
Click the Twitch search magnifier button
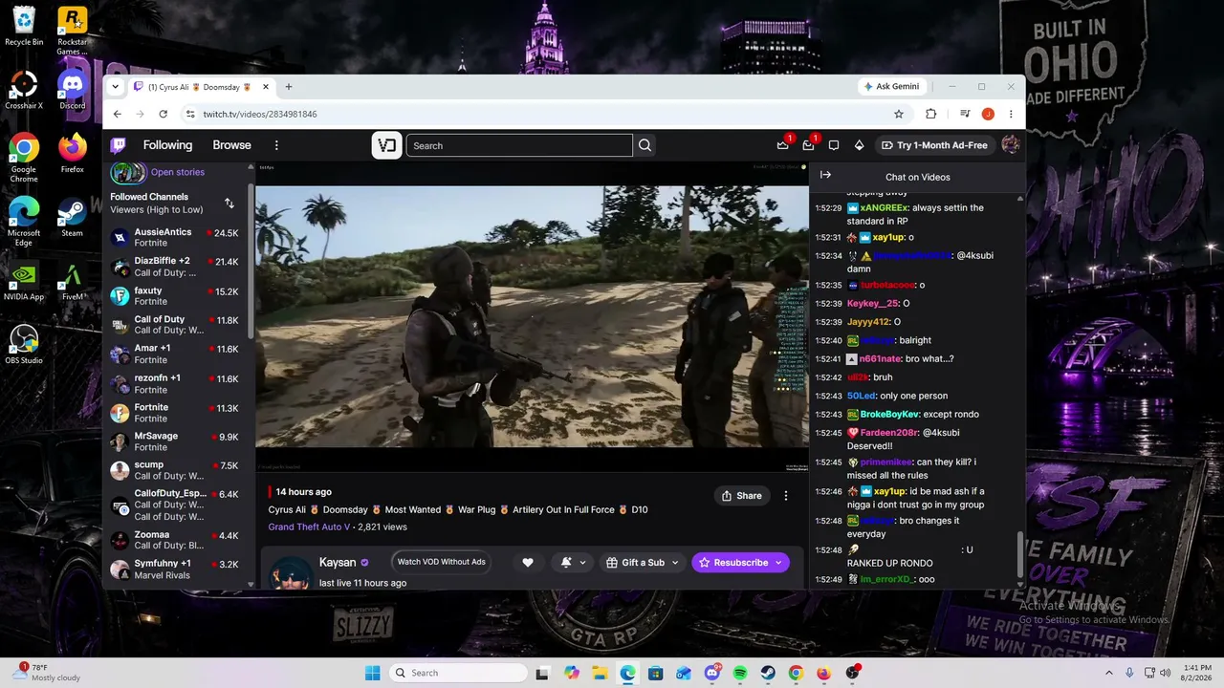(x=645, y=145)
